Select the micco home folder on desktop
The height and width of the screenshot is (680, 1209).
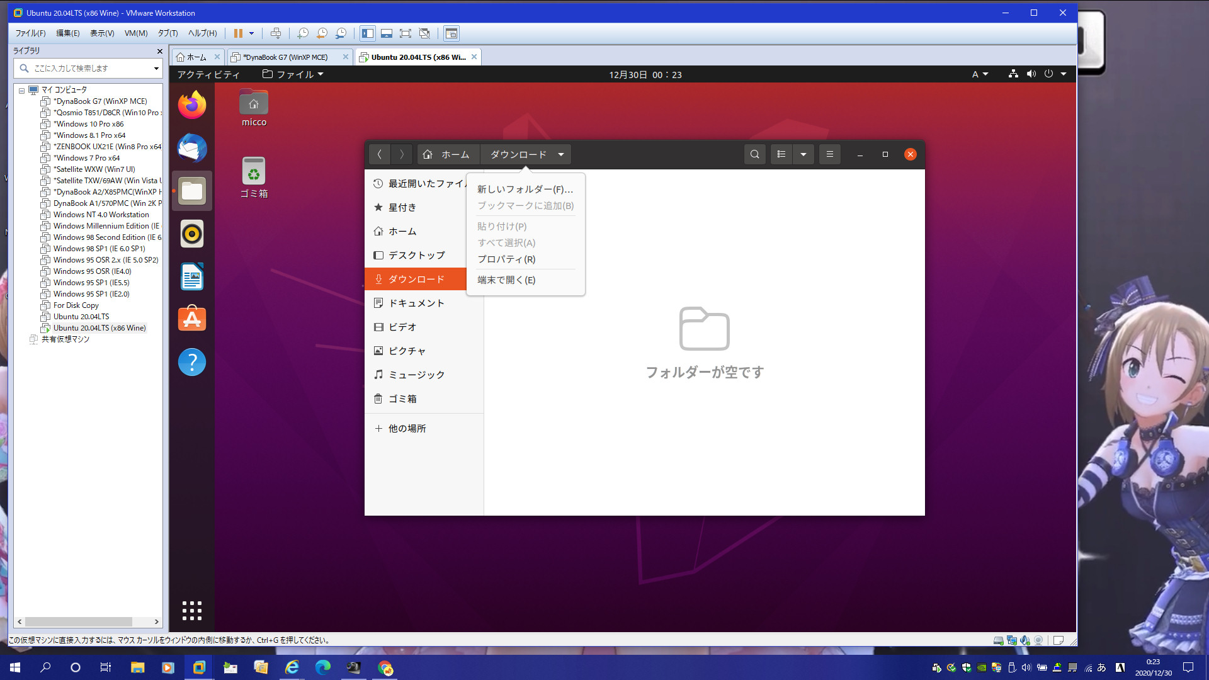pos(254,108)
